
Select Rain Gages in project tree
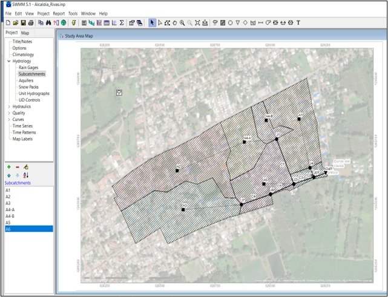pyautogui.click(x=29, y=67)
